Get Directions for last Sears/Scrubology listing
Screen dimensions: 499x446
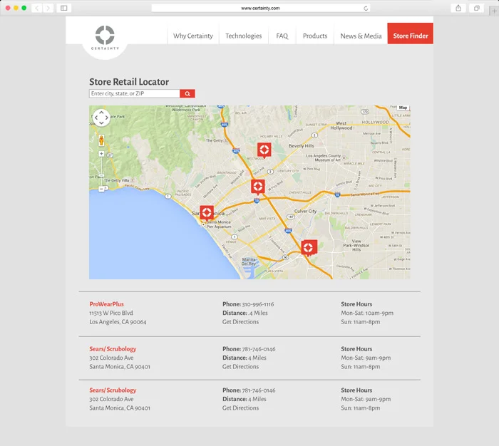pyautogui.click(x=241, y=408)
